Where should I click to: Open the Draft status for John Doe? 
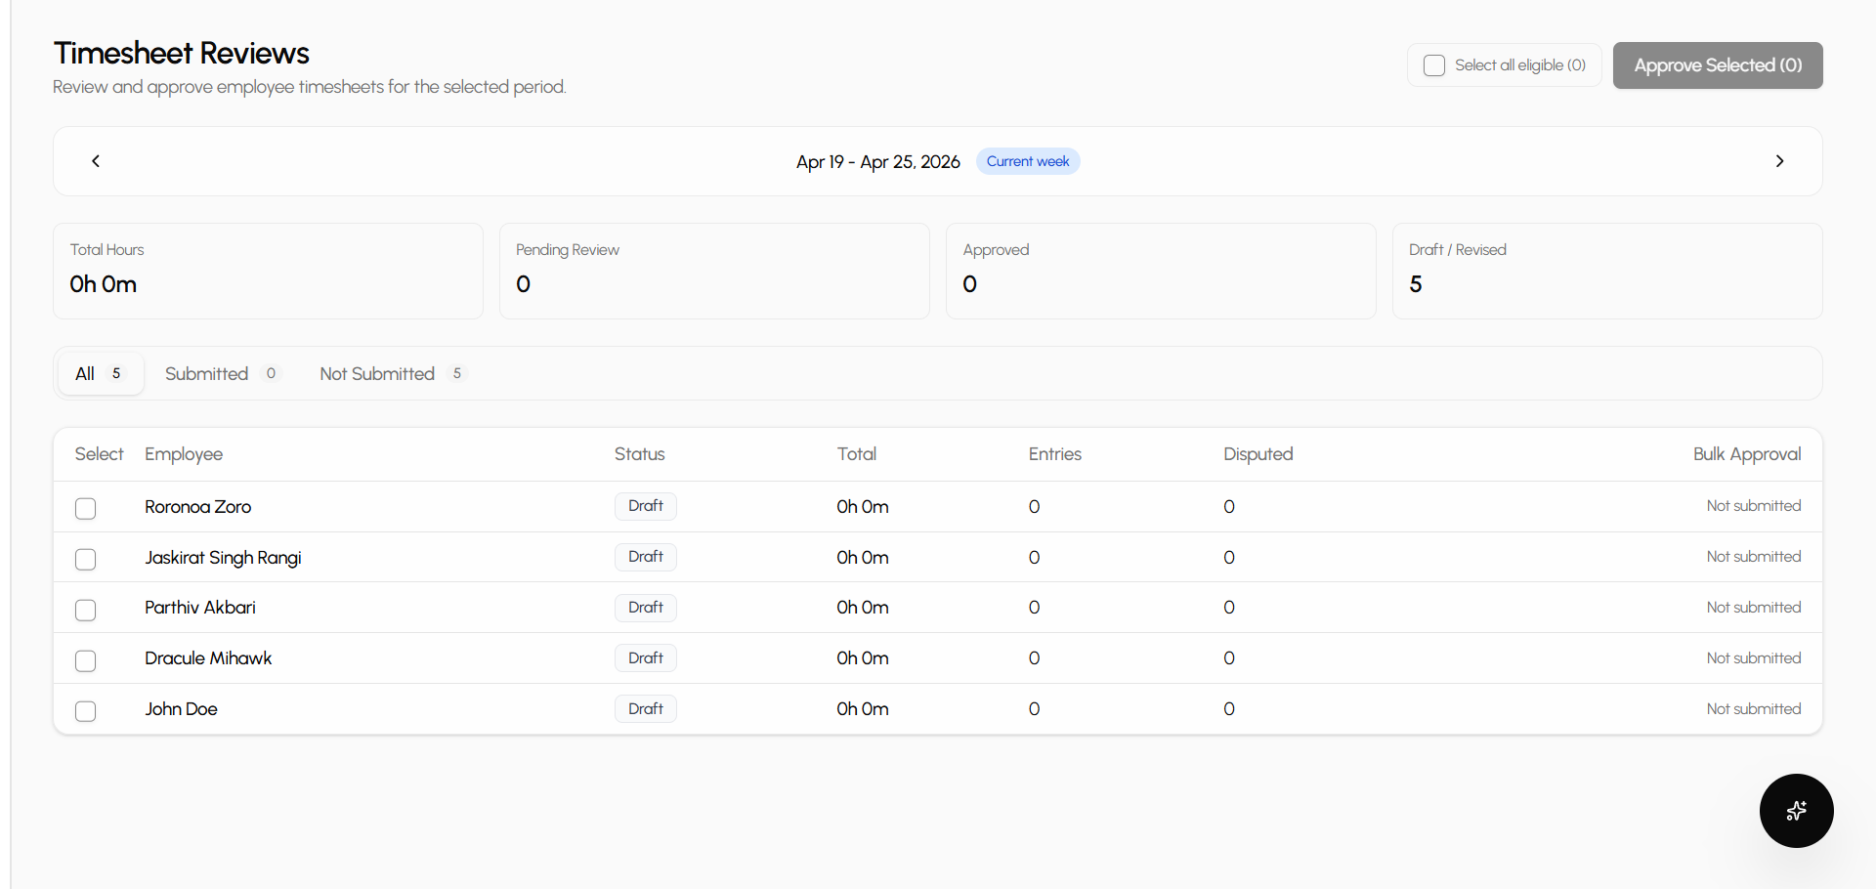click(x=645, y=708)
